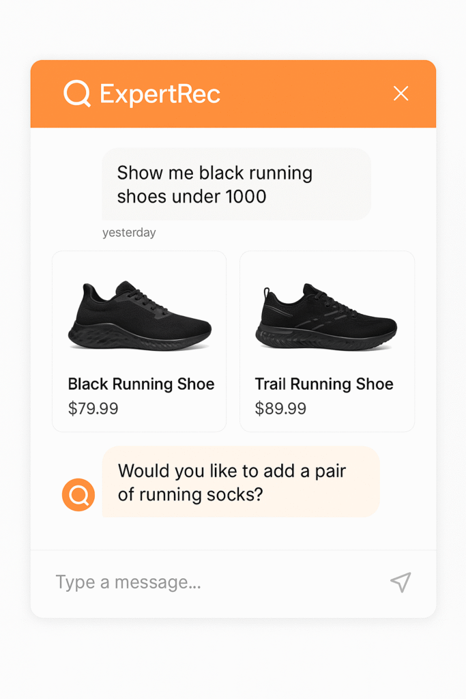Click the orange bot avatar icon
The image size is (466, 699).
point(78,495)
